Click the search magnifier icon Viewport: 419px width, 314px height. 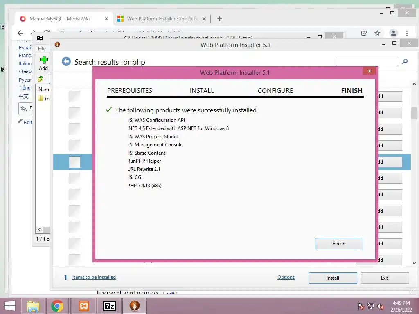point(405,62)
